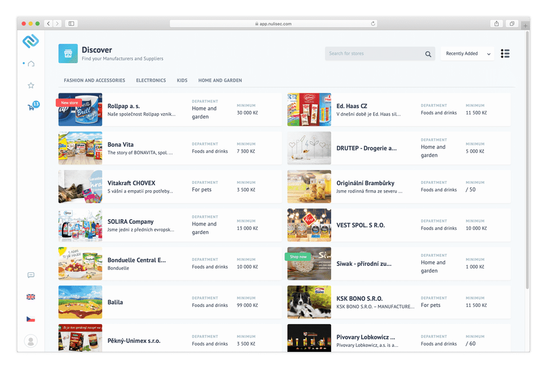Click Balila minimum 99 000 Kč
Viewport: 547px width, 369px height.
[x=247, y=305]
